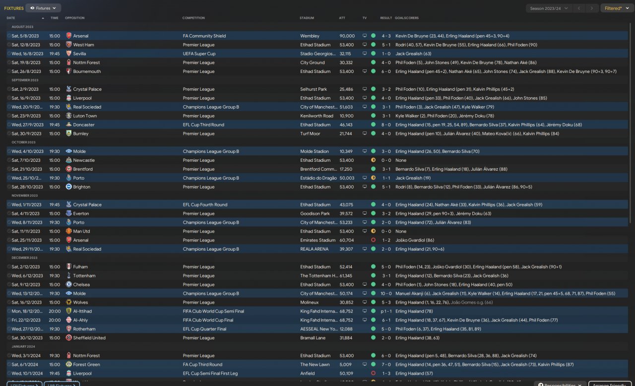Click the green win indicator for West Ham
This screenshot has height=386, width=635.
pyautogui.click(x=373, y=45)
